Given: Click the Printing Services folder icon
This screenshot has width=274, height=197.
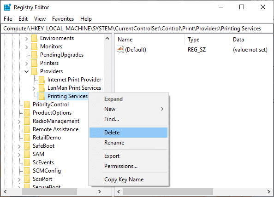Looking at the screenshot, I should coord(42,96).
